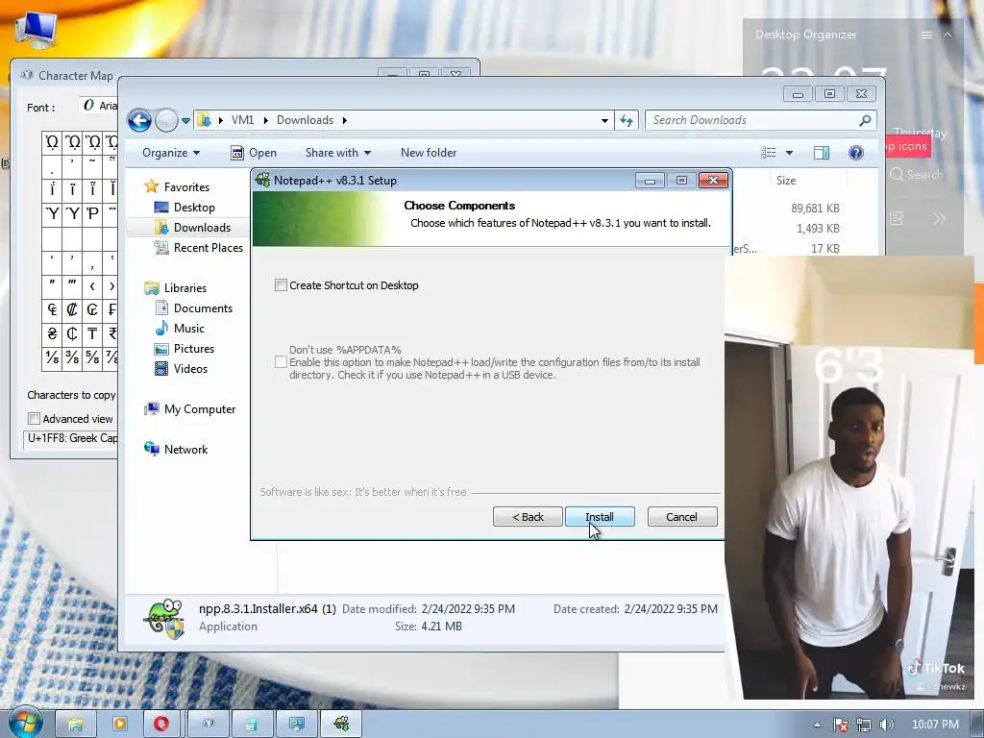Screen dimensions: 984x738
Task: Select the Euro-currency ₠ character in Character Map
Action: pyautogui.click(x=52, y=309)
